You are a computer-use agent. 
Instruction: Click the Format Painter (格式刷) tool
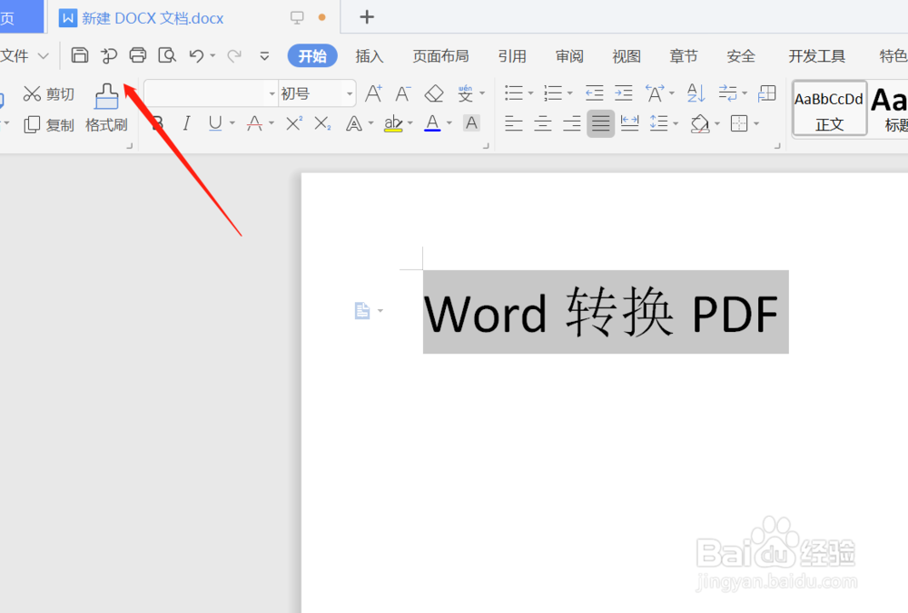(x=106, y=109)
